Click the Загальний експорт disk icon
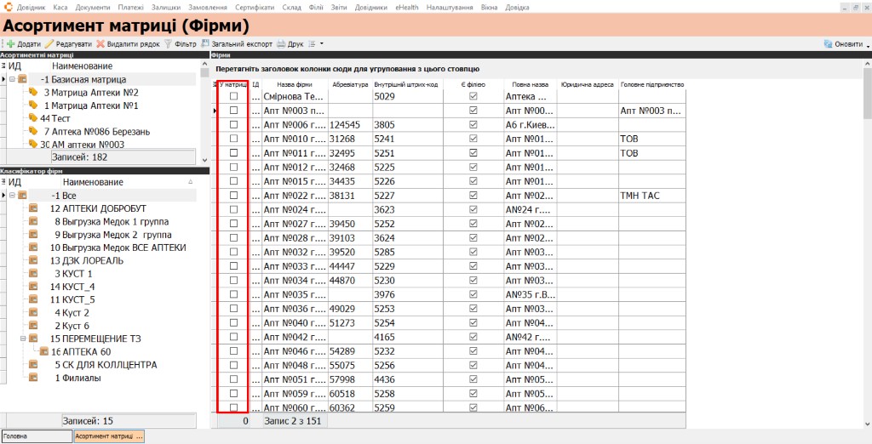Viewport: 872px width, 444px height. [205, 44]
